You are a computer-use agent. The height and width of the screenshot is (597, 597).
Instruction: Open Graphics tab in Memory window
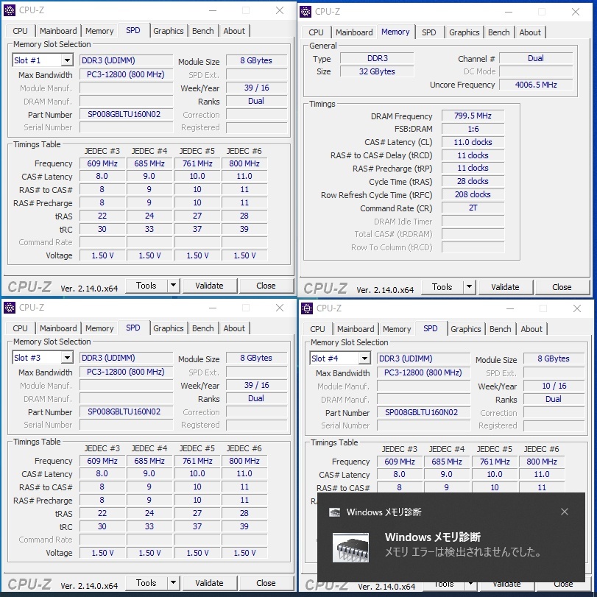464,32
